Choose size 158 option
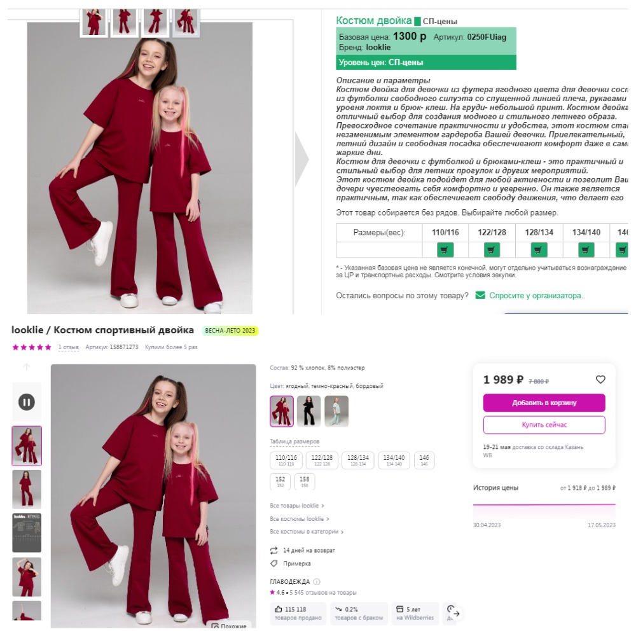Image resolution: width=636 pixels, height=636 pixels. [x=304, y=481]
